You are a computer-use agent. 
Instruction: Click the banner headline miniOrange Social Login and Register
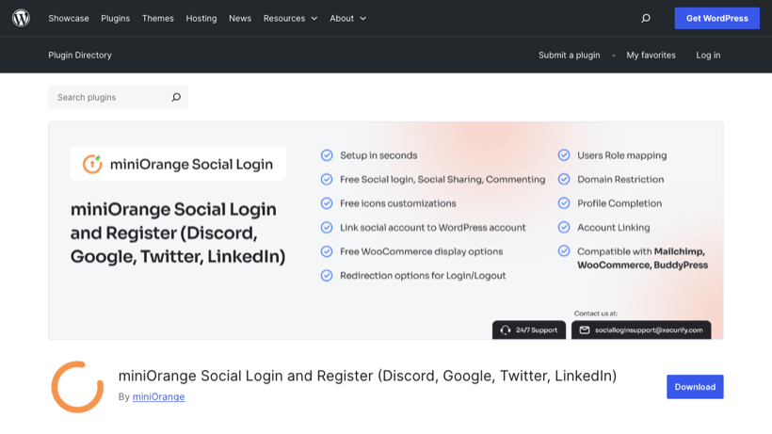178,233
